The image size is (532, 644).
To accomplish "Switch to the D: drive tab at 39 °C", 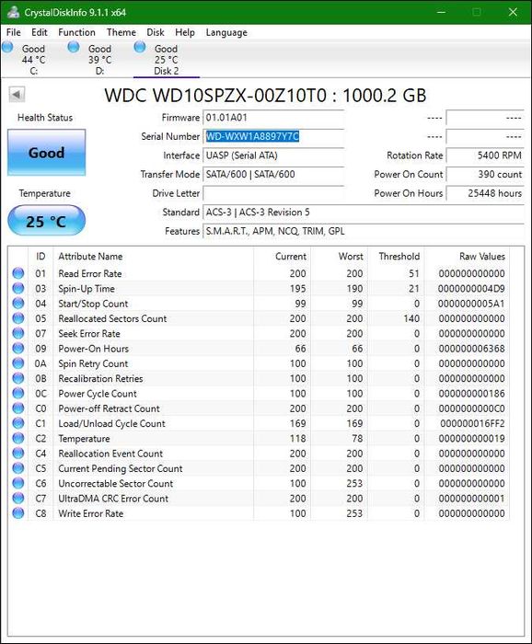I will (x=99, y=59).
